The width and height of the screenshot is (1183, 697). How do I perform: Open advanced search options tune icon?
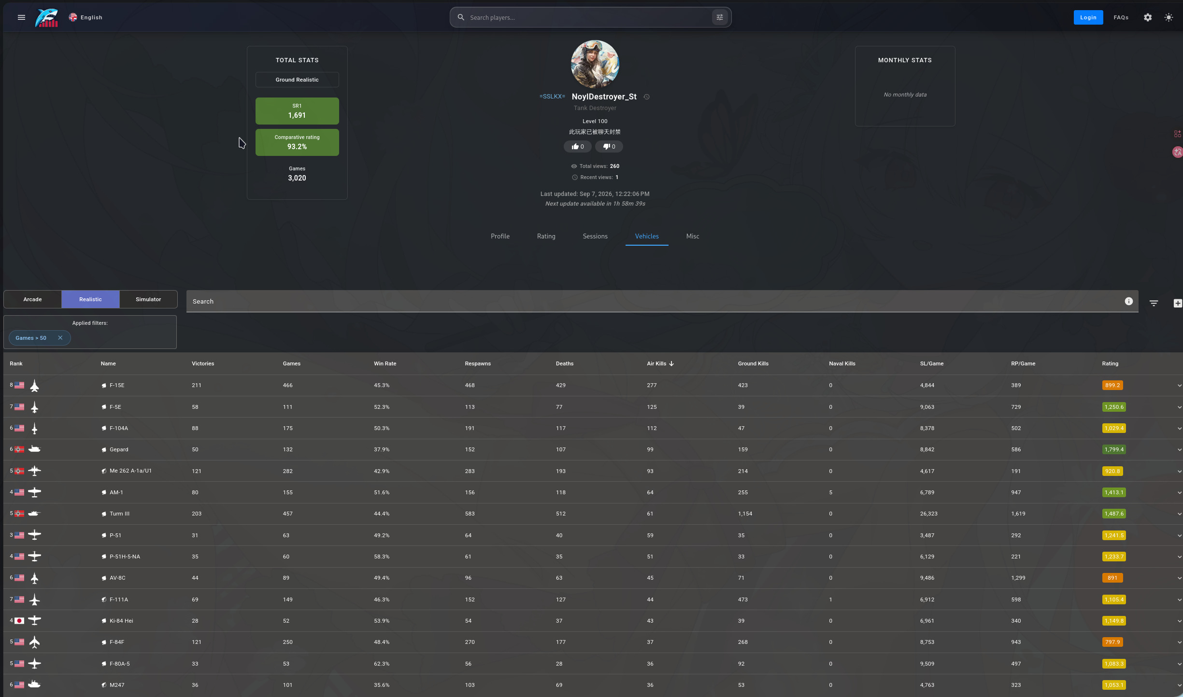click(719, 17)
